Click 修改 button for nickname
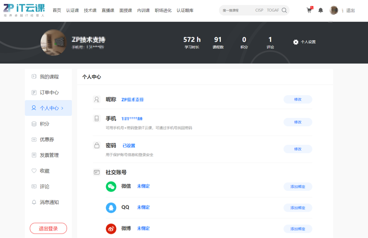Viewport: 368px width, 238px height. pyautogui.click(x=298, y=99)
